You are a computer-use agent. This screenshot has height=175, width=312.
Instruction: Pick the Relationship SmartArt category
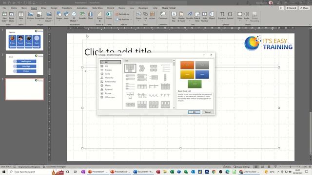110,82
